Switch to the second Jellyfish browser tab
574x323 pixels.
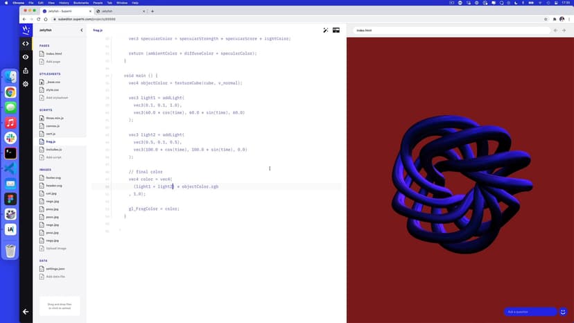pyautogui.click(x=119, y=11)
